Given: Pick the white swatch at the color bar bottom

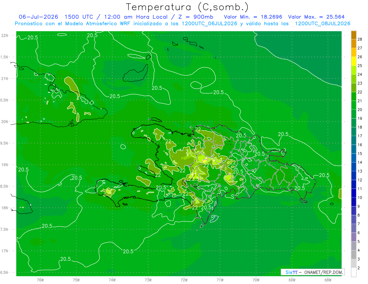Looking at the screenshot, I should (354, 272).
